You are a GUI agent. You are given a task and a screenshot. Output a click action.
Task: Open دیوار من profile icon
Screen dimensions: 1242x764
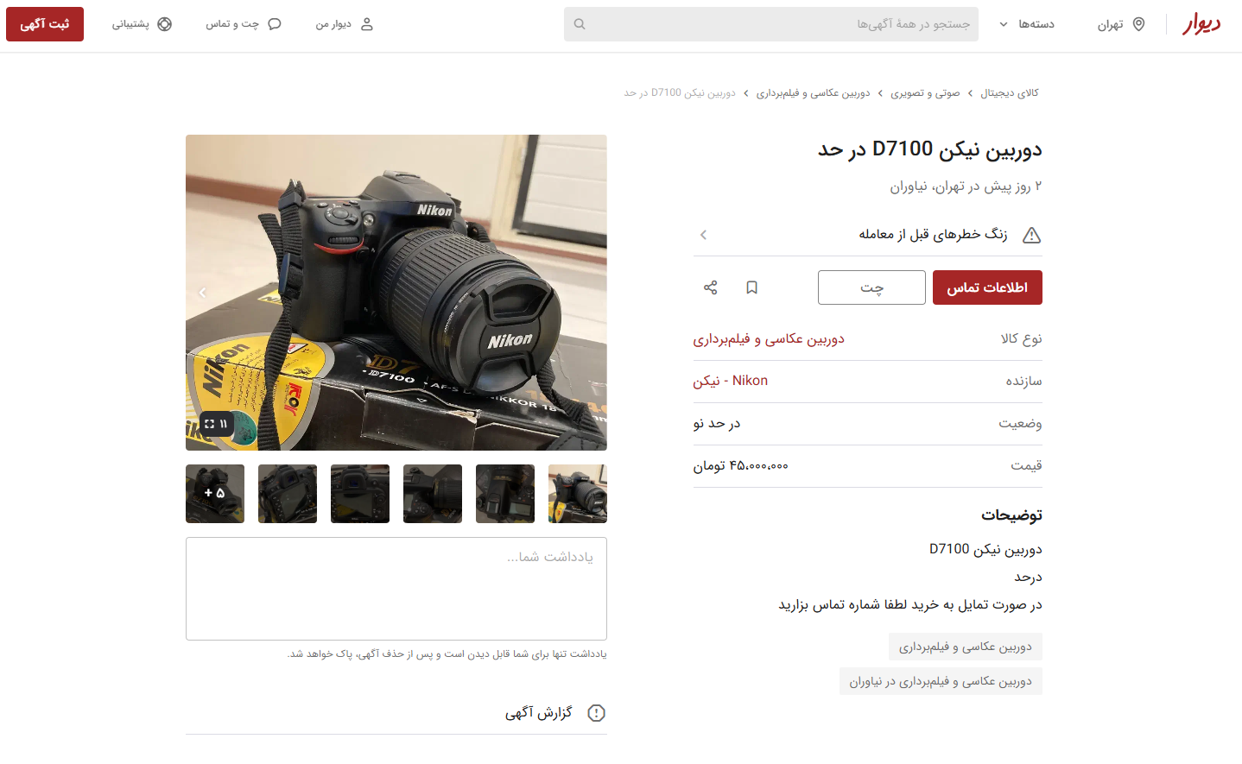coord(365,23)
